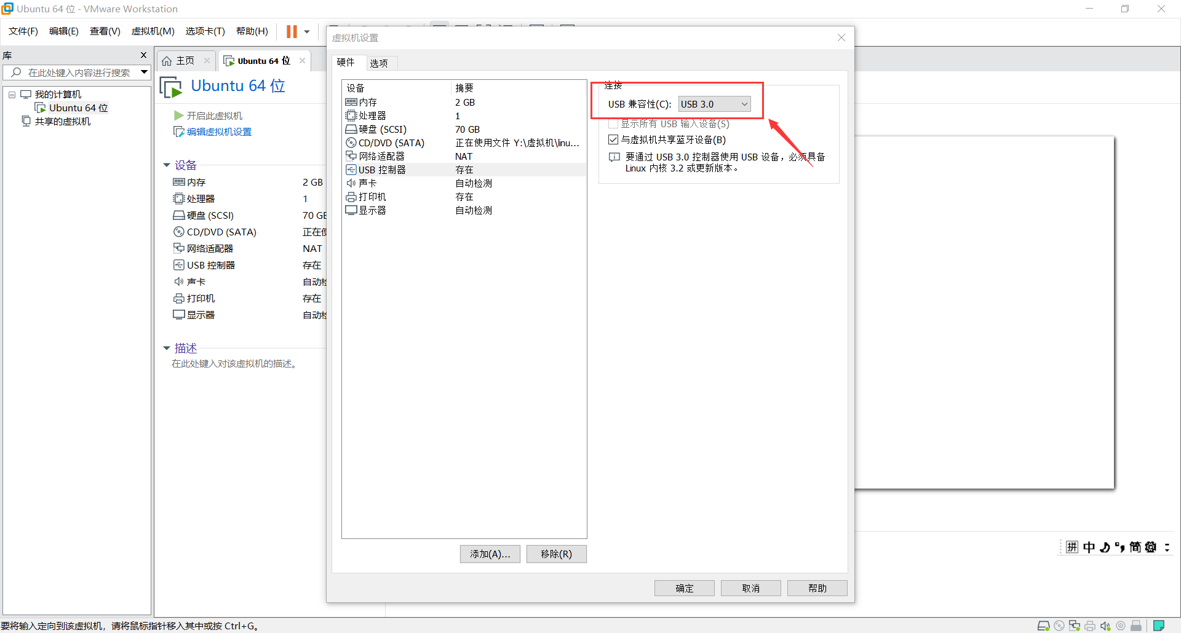
Task: Open the USB 兼容性 dropdown
Action: click(x=714, y=103)
